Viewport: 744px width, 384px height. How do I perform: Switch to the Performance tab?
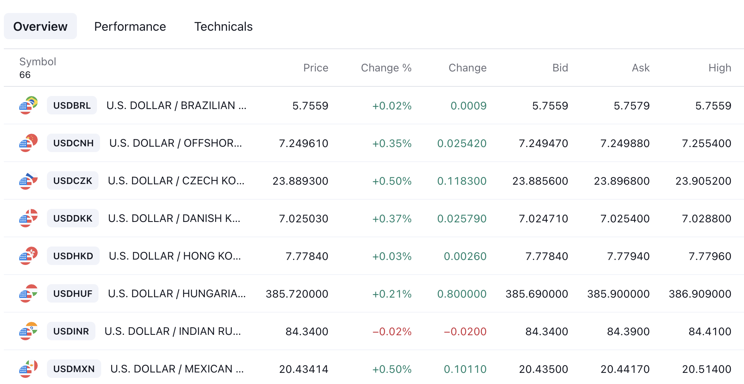point(130,26)
